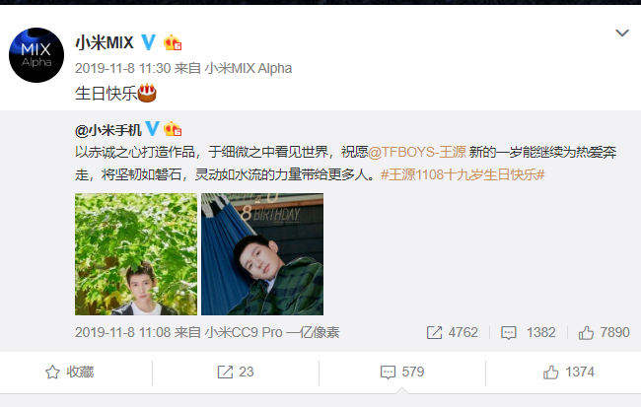The height and width of the screenshot is (407, 641).
Task: Open the @TFBOYS-王源 mention
Action: pos(417,152)
